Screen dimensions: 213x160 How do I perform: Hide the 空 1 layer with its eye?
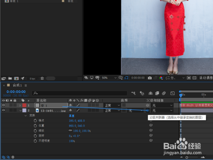point(3,105)
